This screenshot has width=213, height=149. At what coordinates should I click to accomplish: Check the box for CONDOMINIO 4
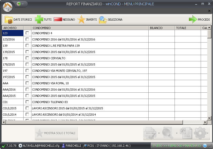tap(27, 33)
